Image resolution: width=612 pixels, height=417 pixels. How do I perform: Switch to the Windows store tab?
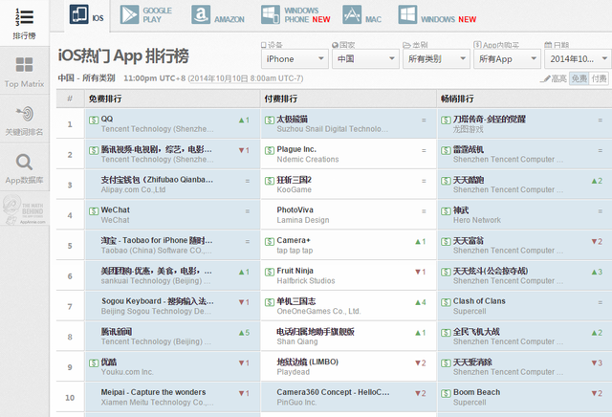tap(437, 15)
